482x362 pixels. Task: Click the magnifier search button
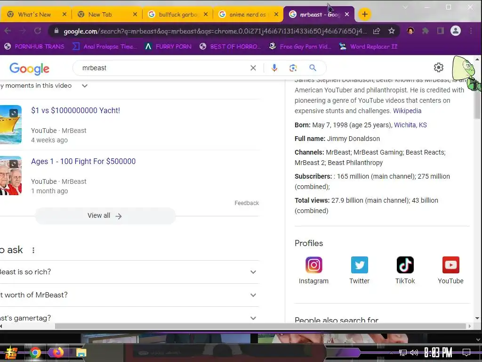[x=313, y=68]
